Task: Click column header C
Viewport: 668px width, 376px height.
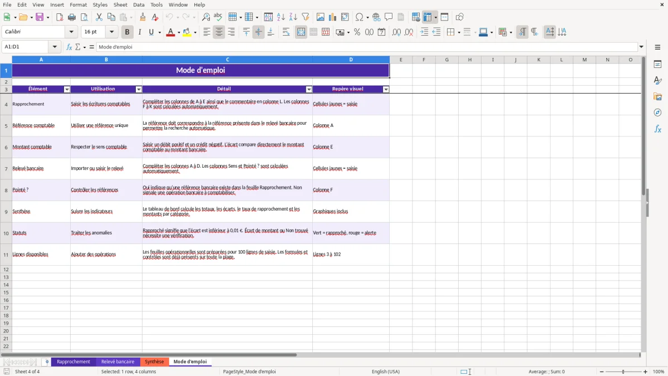Action: pos(227,60)
